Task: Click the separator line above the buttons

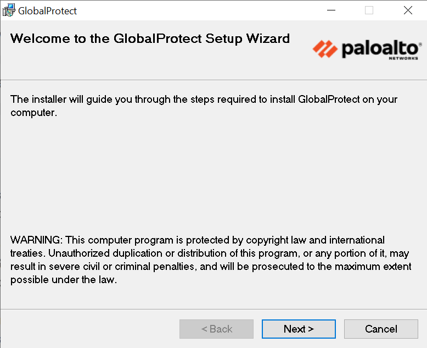Action: (214, 309)
